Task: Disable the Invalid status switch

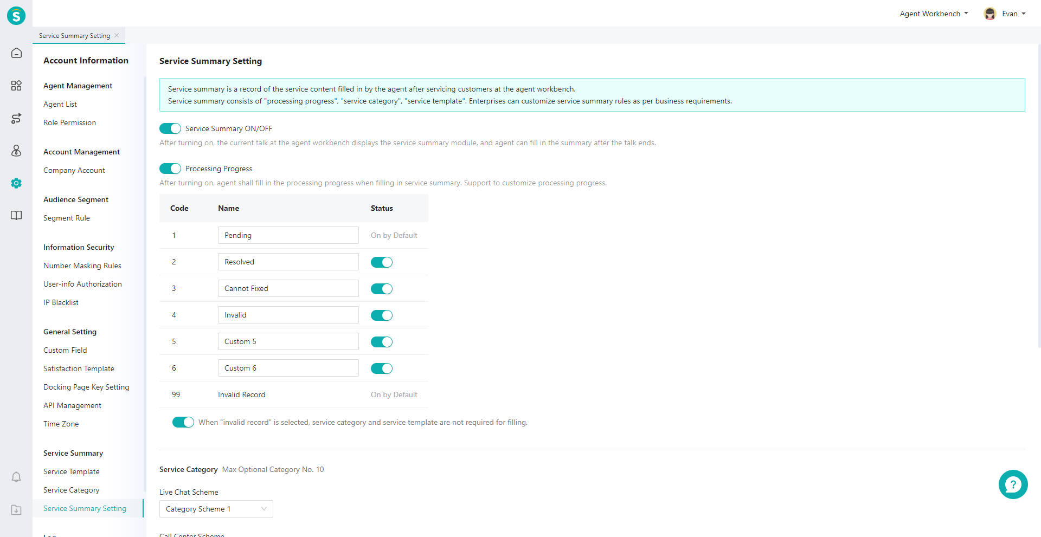Action: [382, 315]
